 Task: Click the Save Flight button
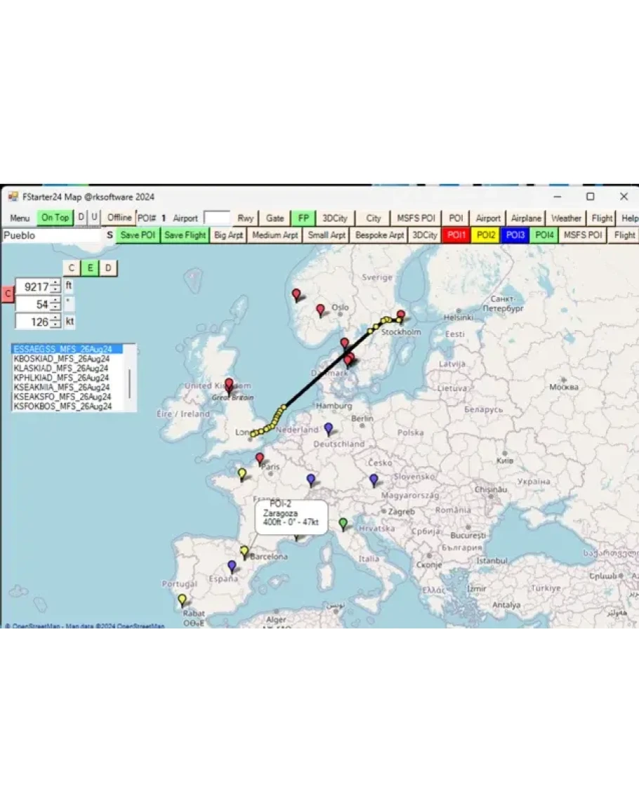(185, 235)
